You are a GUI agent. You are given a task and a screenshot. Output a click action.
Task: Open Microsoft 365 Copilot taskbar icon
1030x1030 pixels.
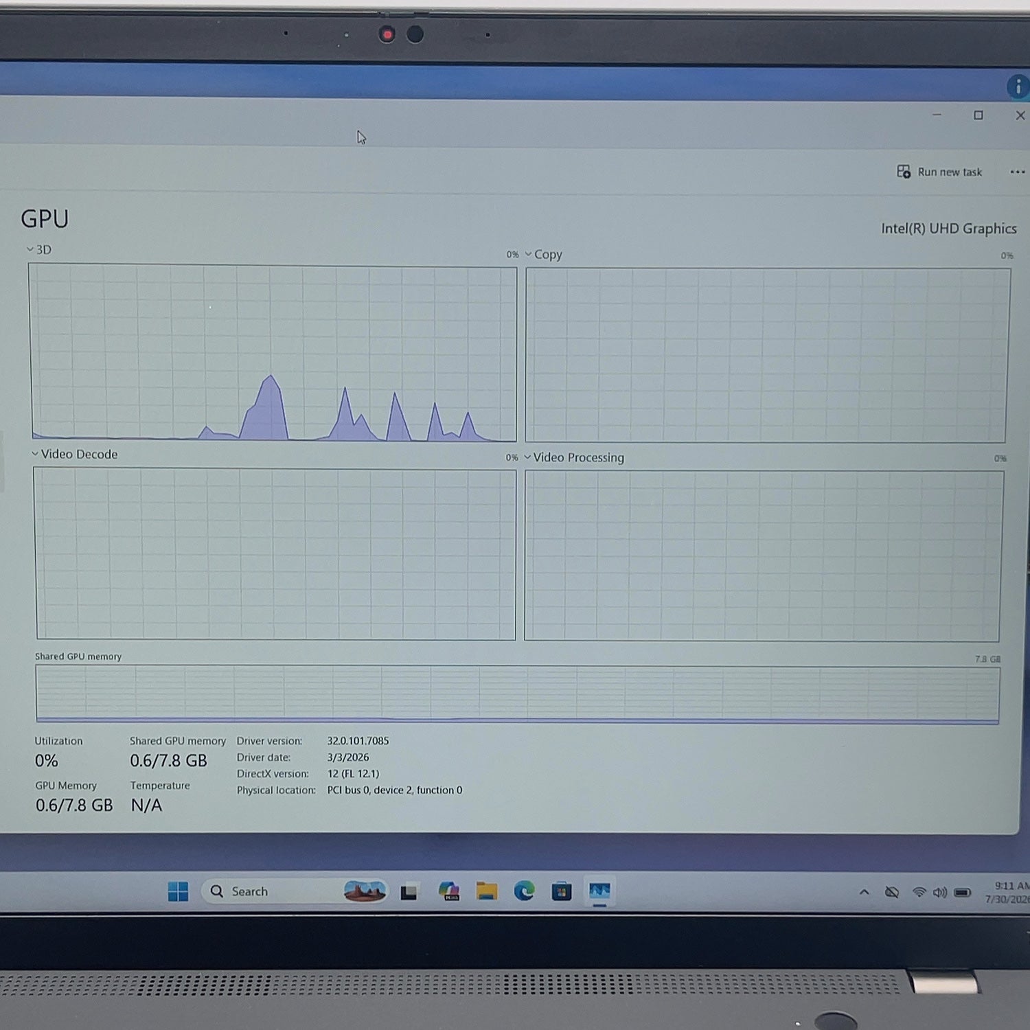point(449,891)
